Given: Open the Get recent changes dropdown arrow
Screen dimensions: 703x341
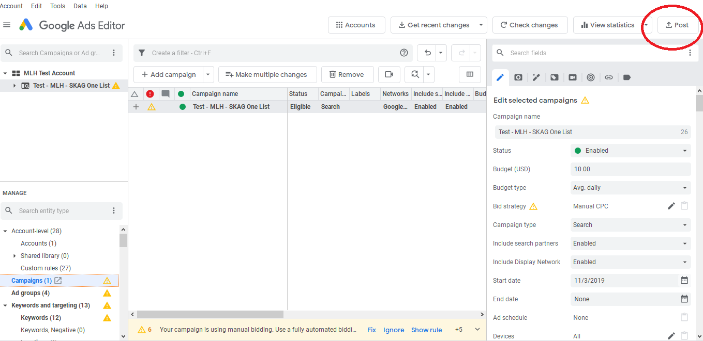Looking at the screenshot, I should click(x=481, y=25).
